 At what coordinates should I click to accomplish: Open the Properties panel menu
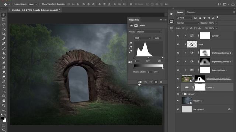pyautogui.click(x=166, y=20)
